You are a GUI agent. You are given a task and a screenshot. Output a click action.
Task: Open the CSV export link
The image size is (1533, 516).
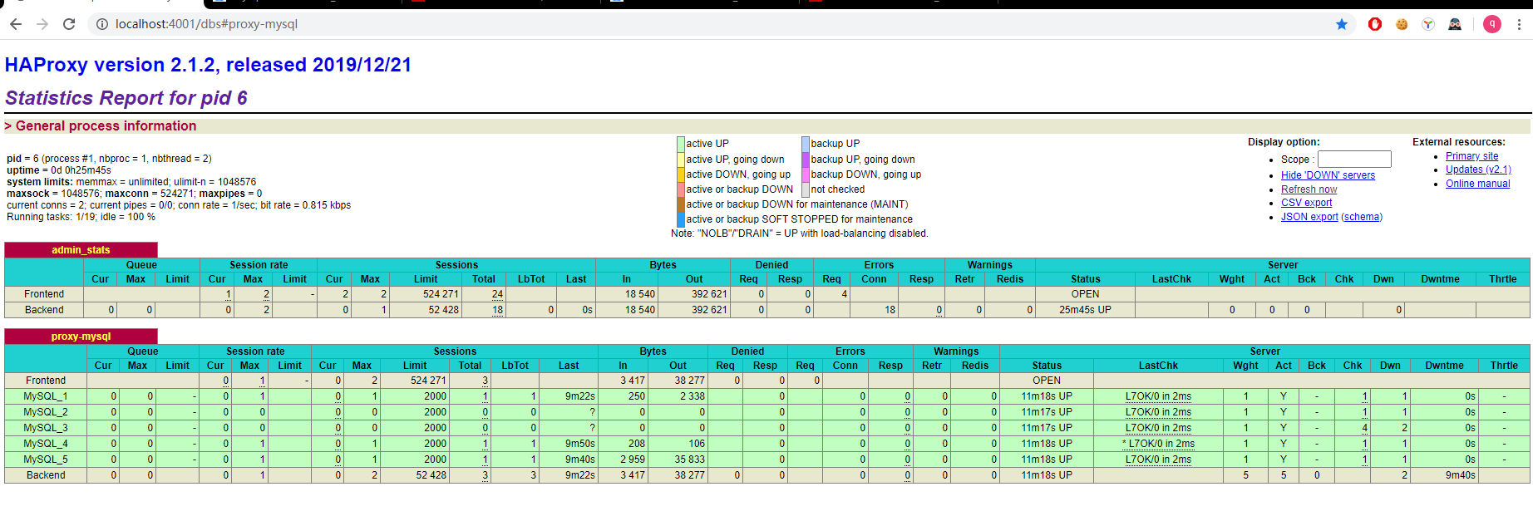pos(1306,203)
